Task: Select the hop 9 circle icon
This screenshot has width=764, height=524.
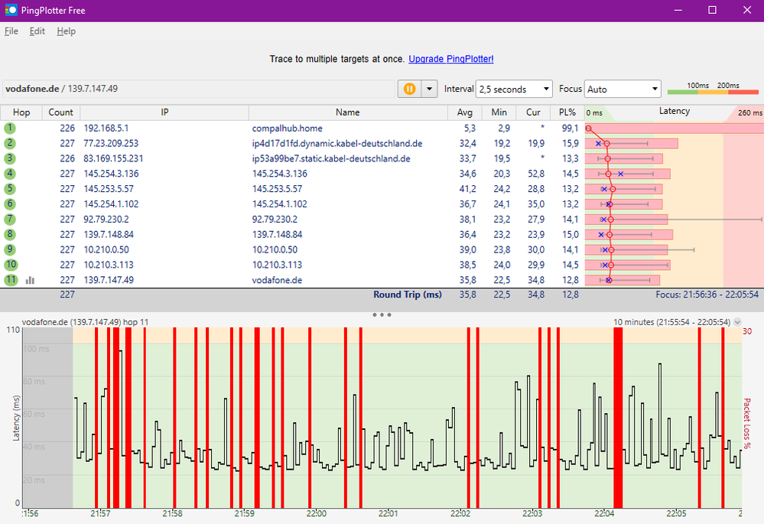Action: point(10,250)
